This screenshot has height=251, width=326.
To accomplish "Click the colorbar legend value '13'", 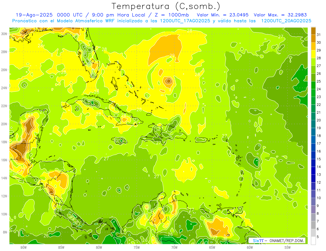I will point(319,175).
